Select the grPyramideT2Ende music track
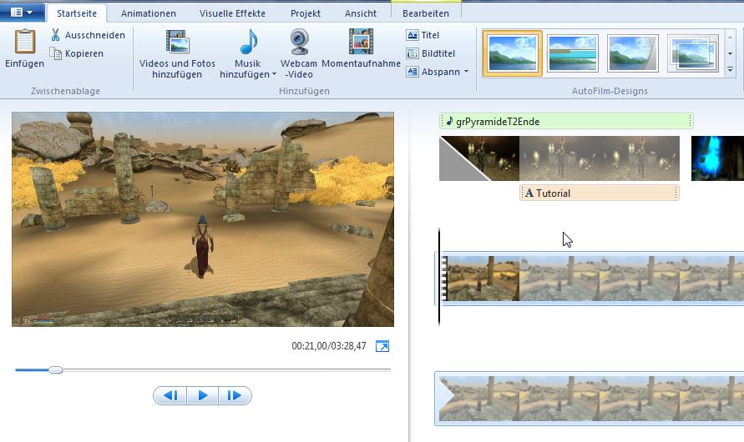 [x=566, y=121]
